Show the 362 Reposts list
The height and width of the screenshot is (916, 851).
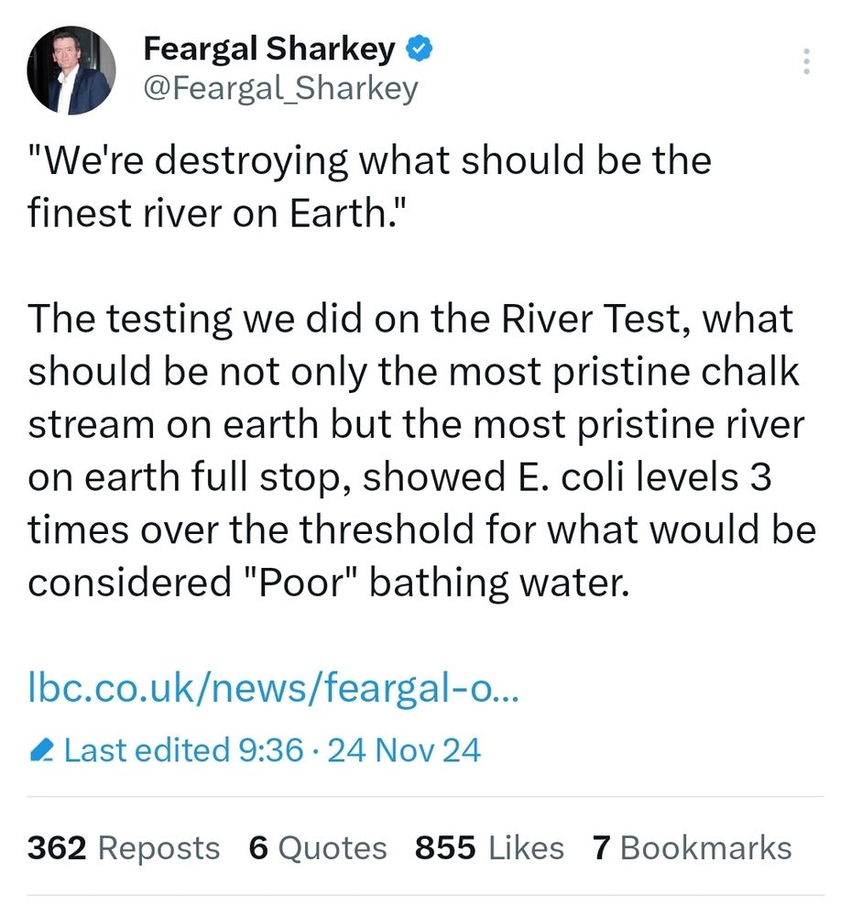click(x=124, y=847)
